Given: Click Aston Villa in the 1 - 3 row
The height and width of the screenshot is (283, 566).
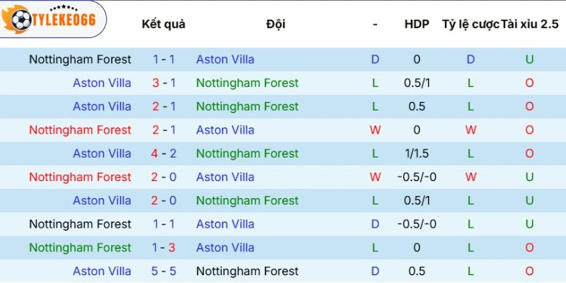Looking at the screenshot, I should pyautogui.click(x=225, y=248).
